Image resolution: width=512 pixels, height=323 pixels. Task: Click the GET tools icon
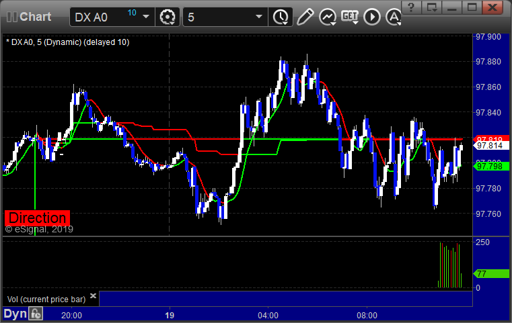click(350, 17)
